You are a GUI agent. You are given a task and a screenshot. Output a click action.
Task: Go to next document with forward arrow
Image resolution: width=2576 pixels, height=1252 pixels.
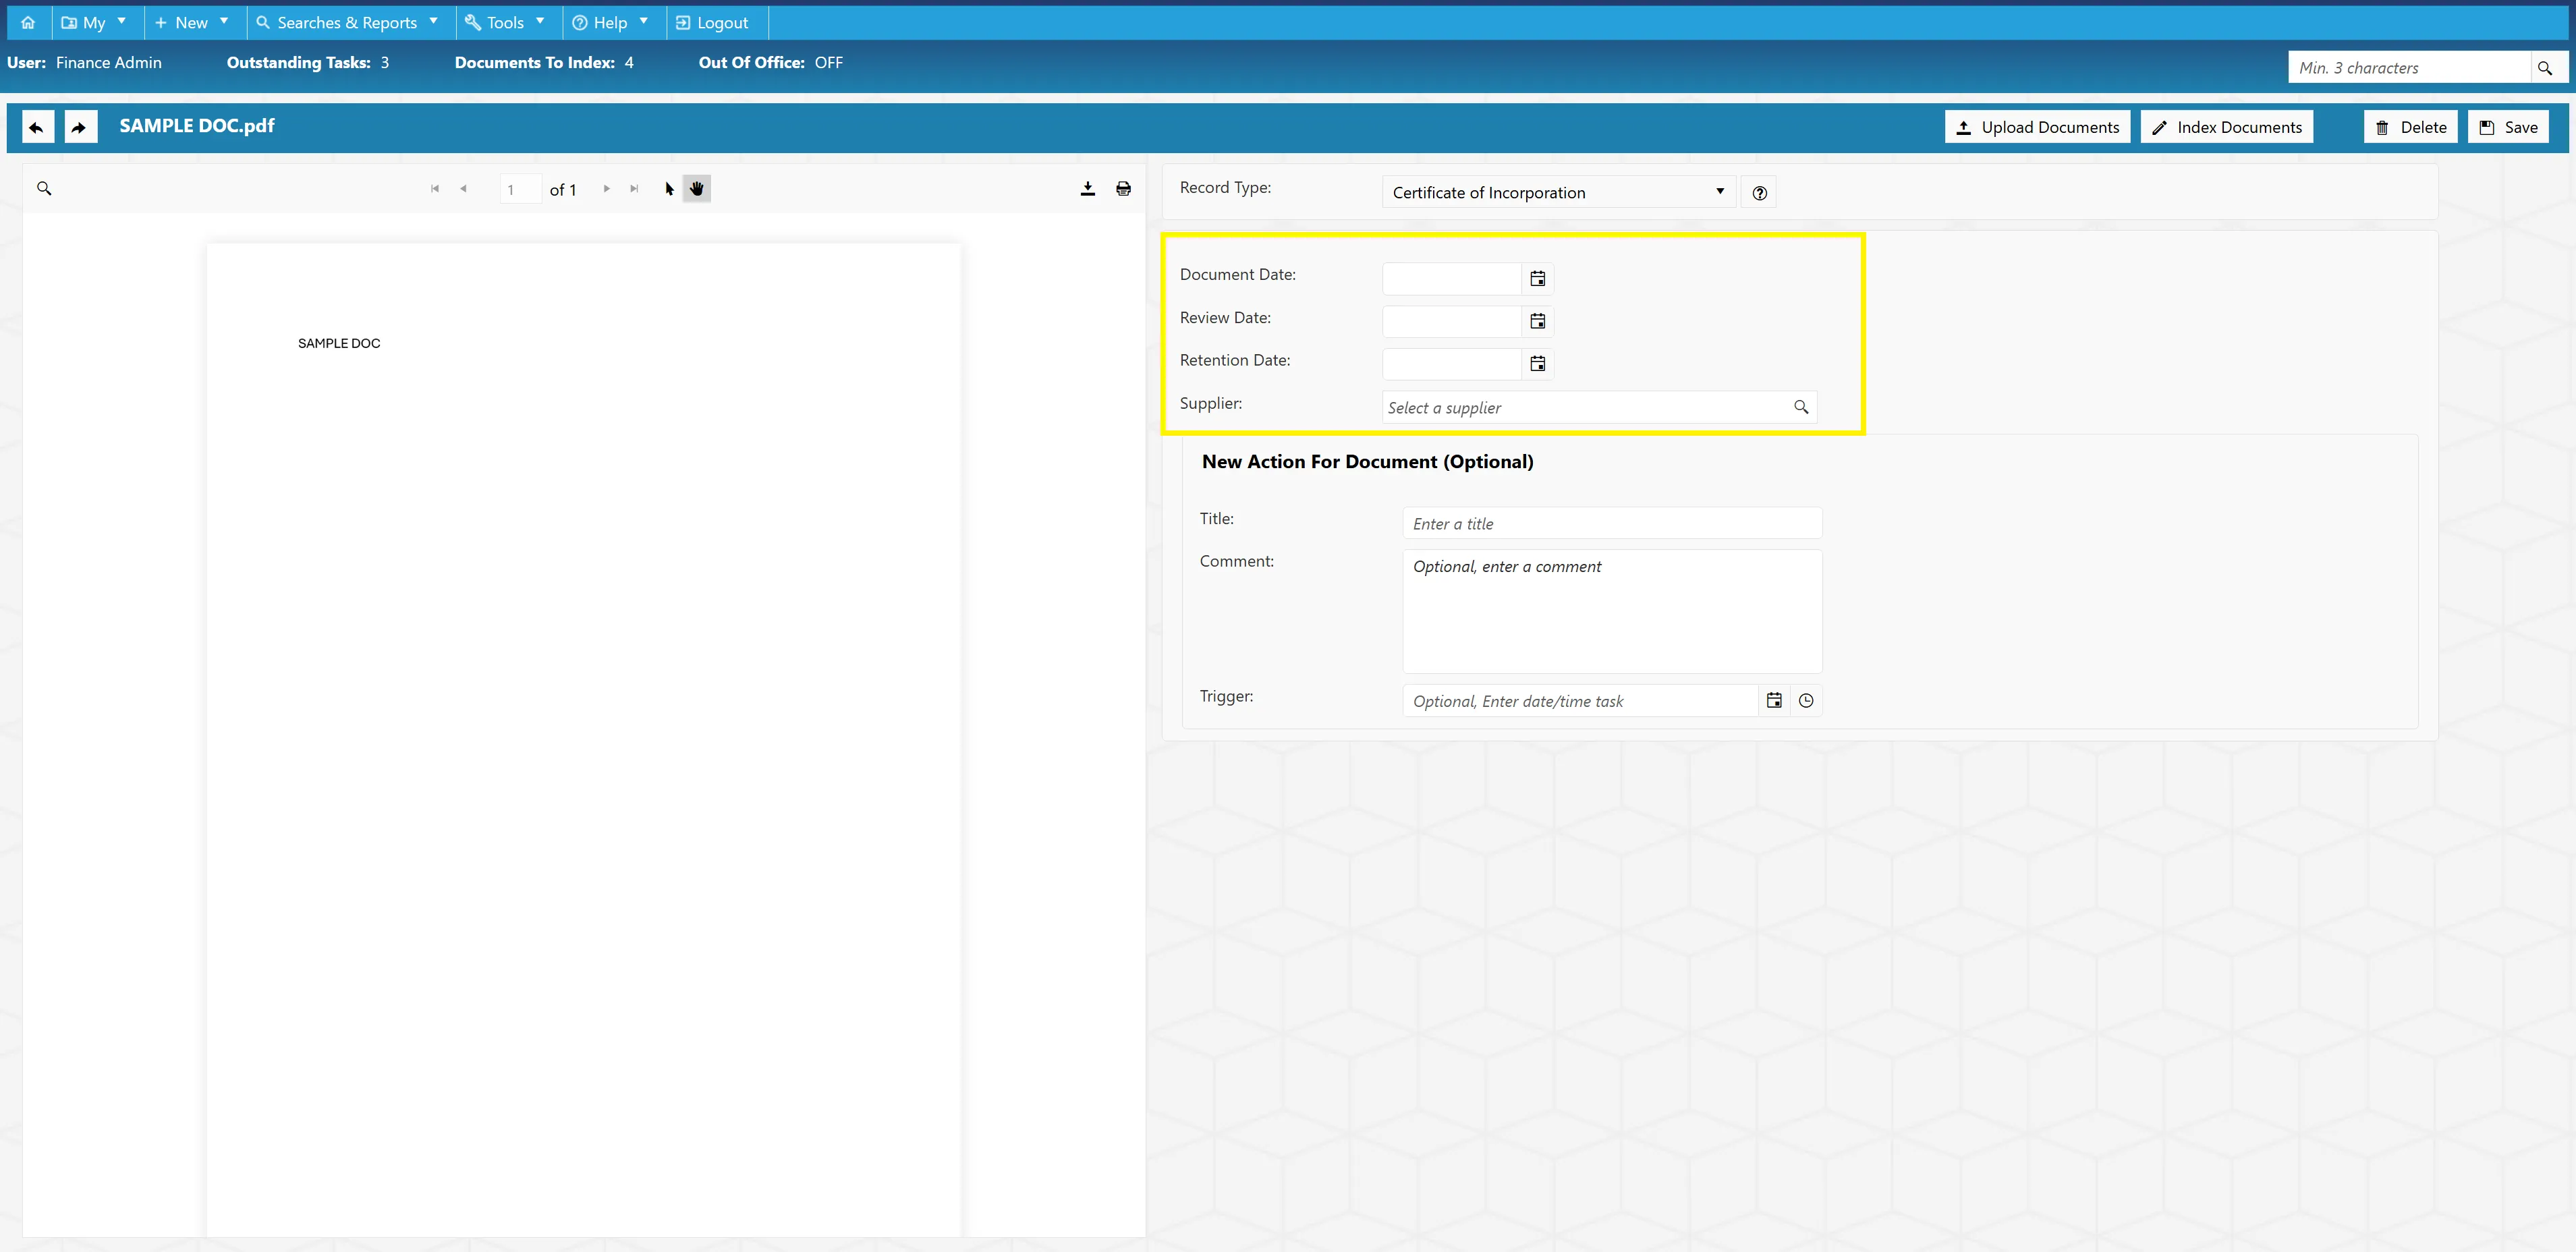pyautogui.click(x=80, y=127)
